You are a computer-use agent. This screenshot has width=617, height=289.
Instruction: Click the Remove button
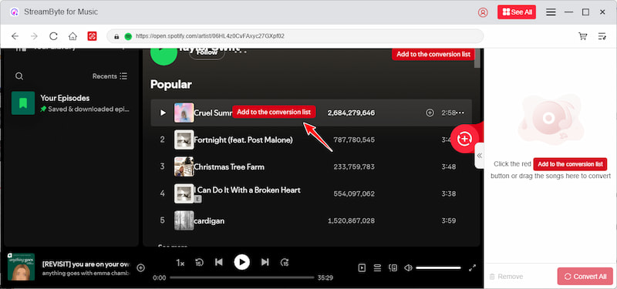(x=506, y=277)
